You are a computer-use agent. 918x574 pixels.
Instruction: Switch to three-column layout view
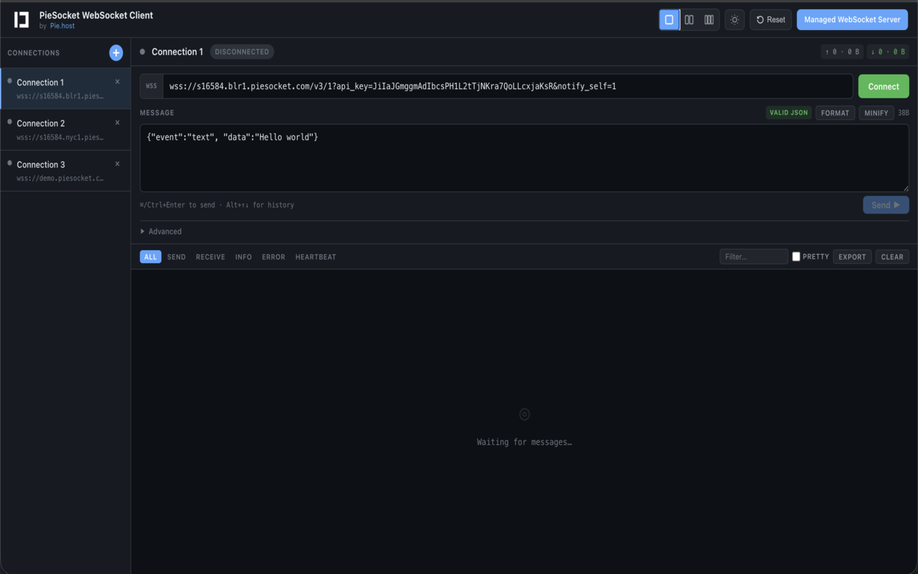click(709, 19)
